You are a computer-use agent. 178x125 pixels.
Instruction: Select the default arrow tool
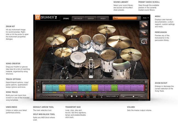(38, 87)
